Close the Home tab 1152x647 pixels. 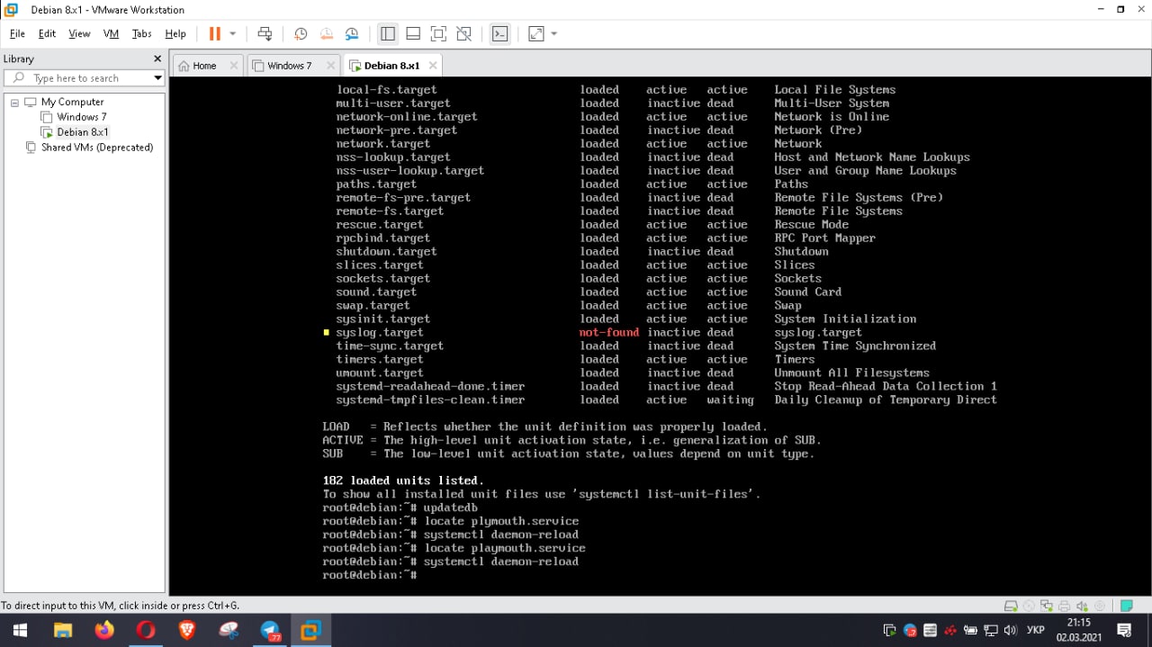point(234,65)
